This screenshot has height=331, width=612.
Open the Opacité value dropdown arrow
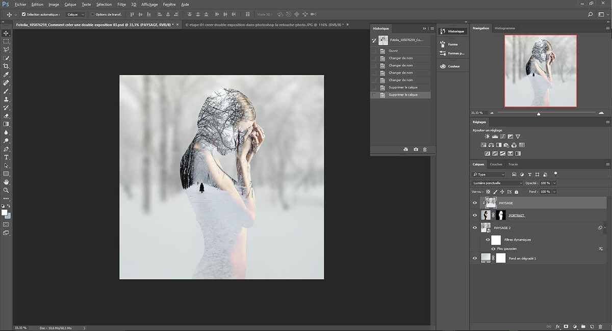click(x=554, y=183)
